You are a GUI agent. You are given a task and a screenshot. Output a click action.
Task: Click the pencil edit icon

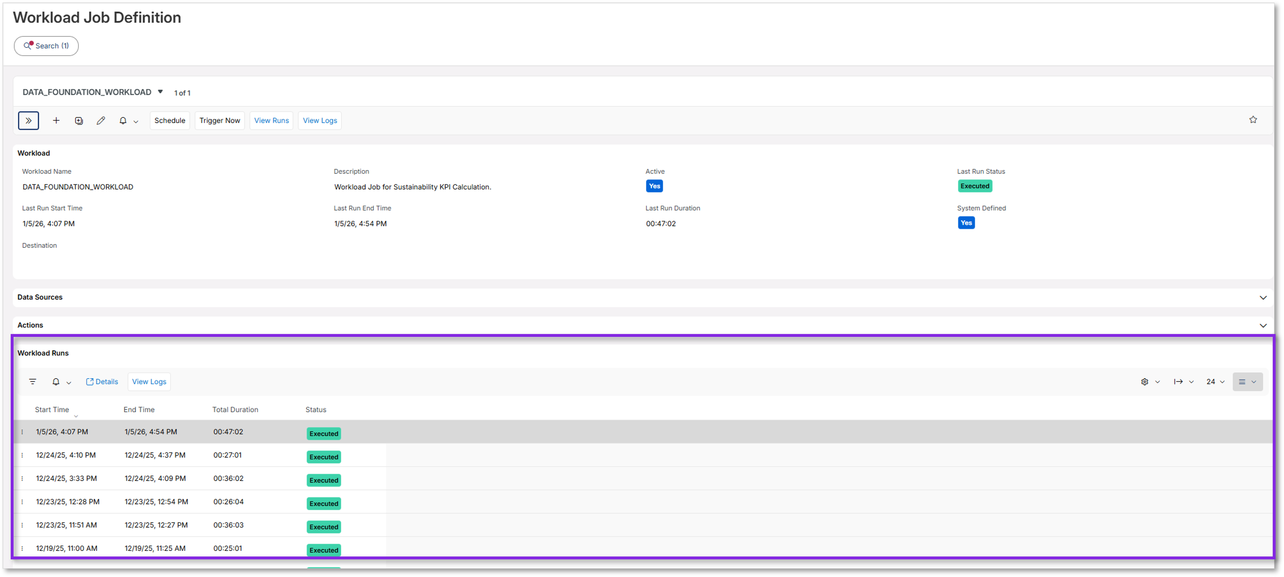(101, 120)
